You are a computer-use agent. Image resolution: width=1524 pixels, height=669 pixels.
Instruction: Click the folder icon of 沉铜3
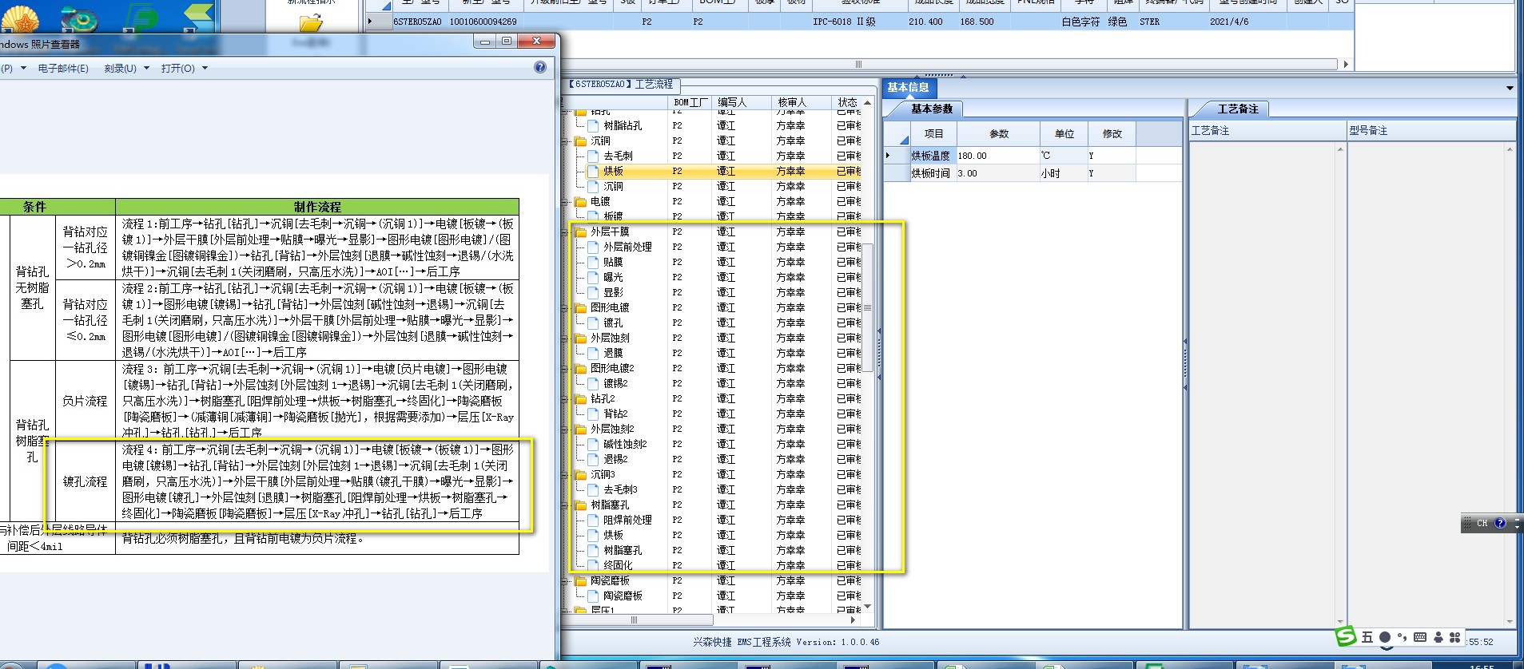click(x=581, y=474)
